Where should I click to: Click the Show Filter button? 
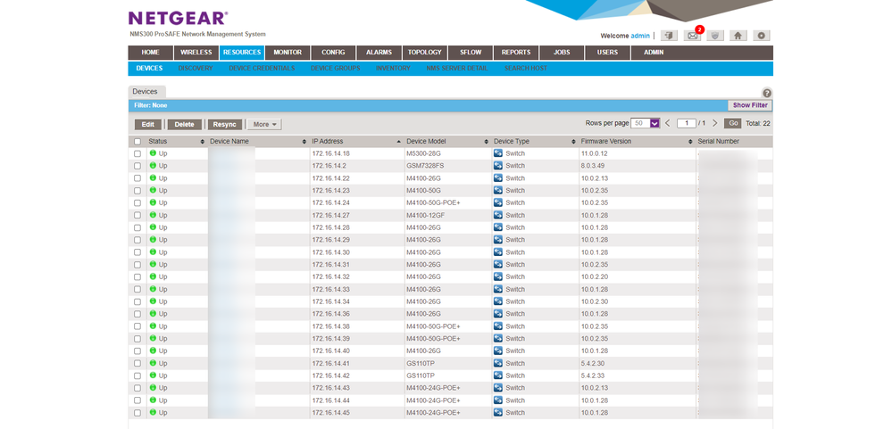[749, 105]
